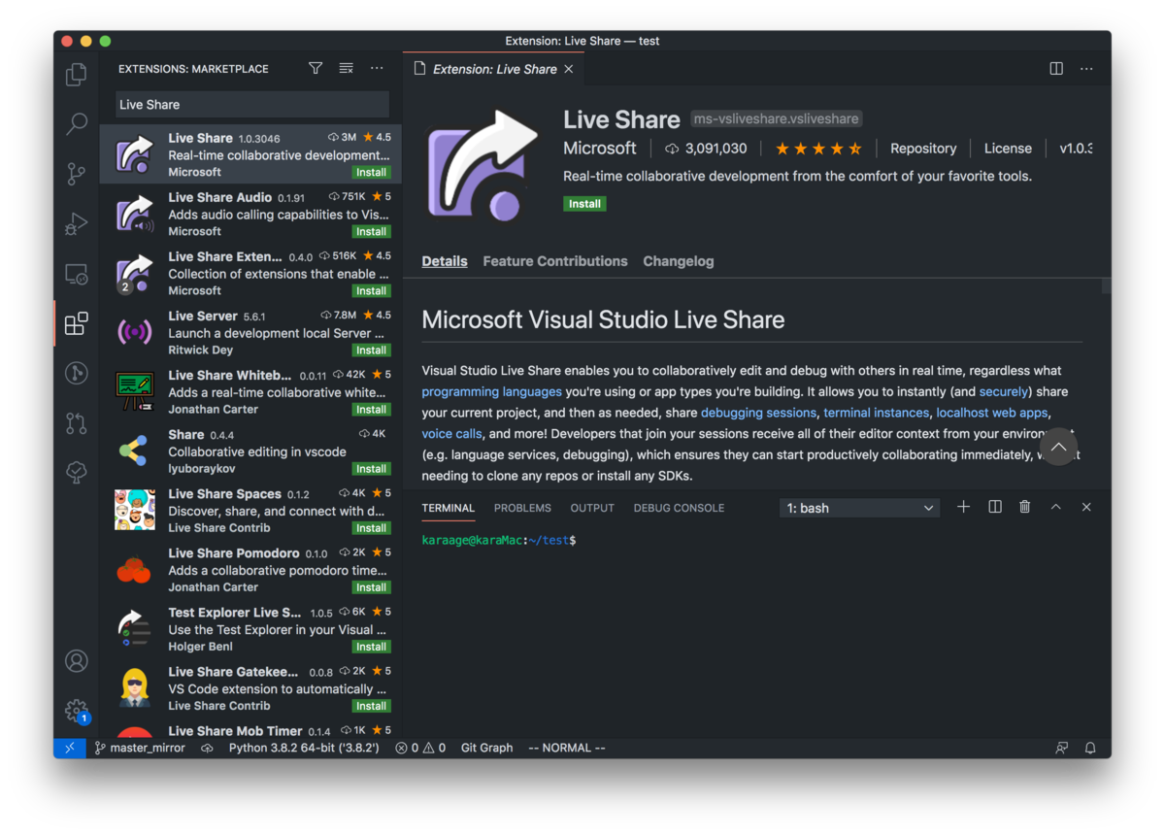The height and width of the screenshot is (835, 1165).
Task: Select the PROBLEMS panel tab
Action: 522,508
